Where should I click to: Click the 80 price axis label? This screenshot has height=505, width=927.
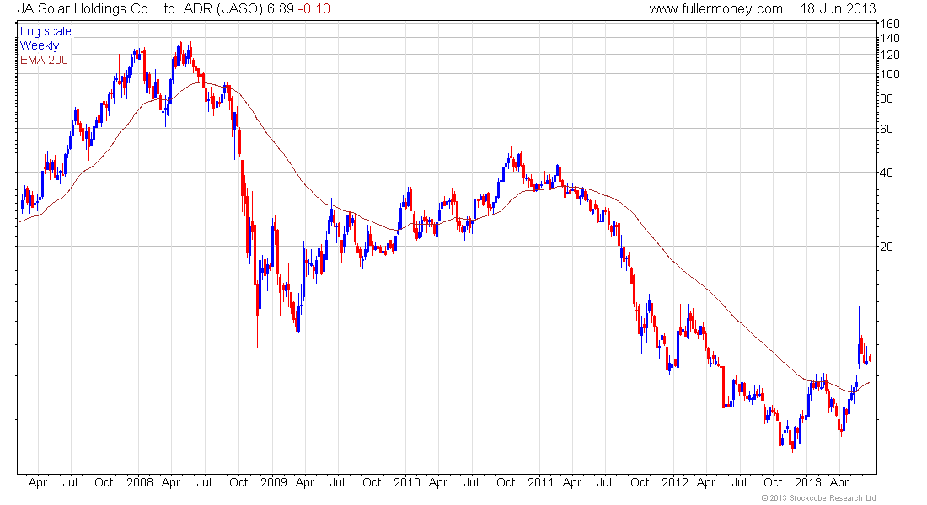pyautogui.click(x=887, y=98)
